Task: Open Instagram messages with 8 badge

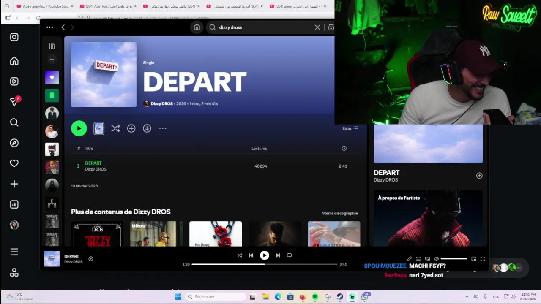Action: (x=14, y=101)
